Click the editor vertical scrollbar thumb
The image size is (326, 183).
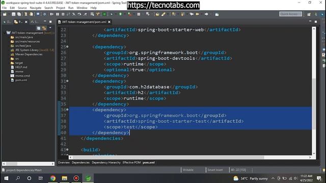[314, 104]
